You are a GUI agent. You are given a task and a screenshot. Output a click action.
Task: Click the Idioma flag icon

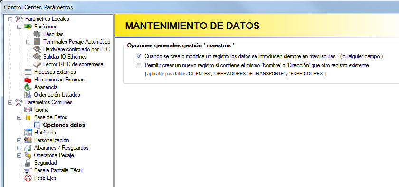[28, 110]
